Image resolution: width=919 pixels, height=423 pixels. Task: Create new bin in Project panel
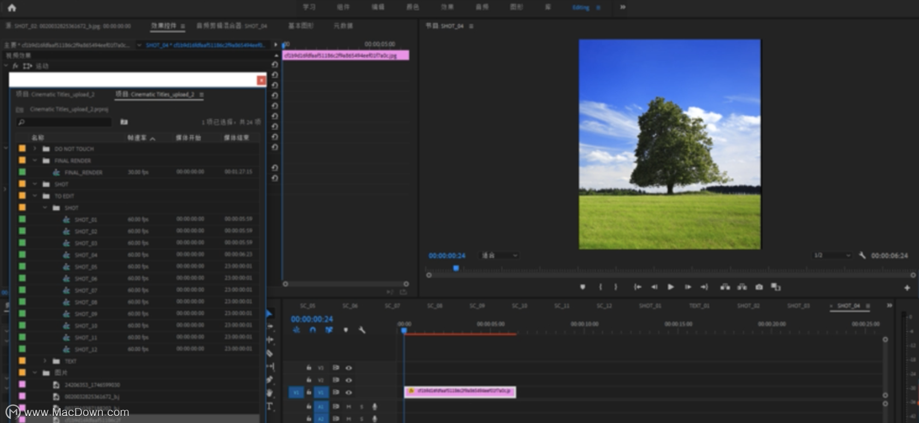tap(124, 122)
